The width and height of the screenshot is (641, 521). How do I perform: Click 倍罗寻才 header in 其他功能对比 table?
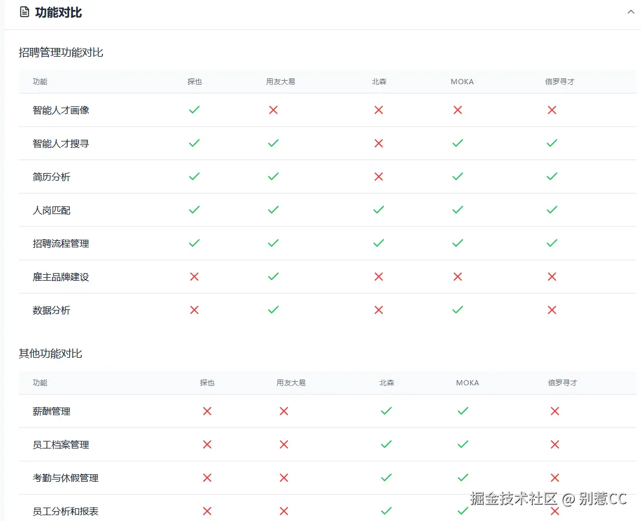(563, 383)
